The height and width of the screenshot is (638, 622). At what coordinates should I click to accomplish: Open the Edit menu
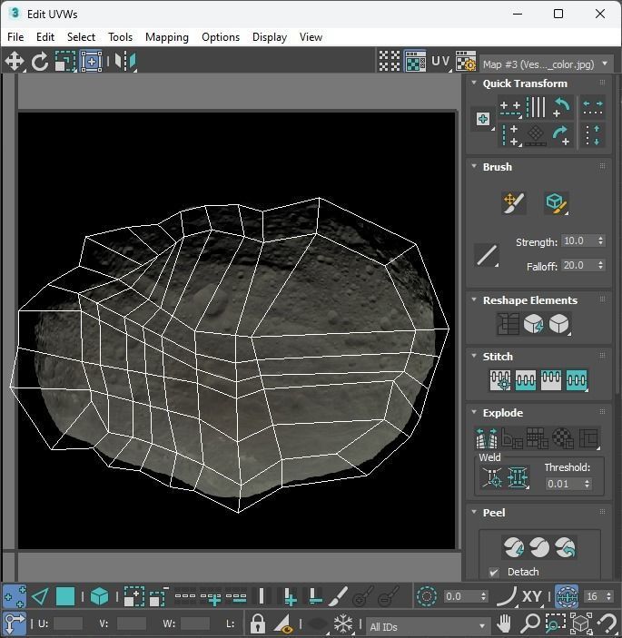coord(45,37)
